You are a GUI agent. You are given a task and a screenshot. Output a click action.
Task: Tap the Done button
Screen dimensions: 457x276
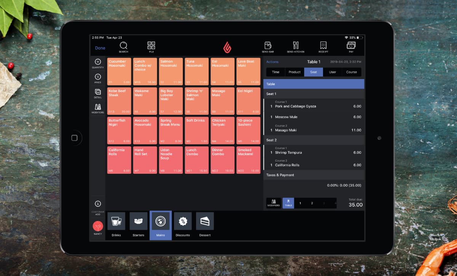(x=100, y=48)
